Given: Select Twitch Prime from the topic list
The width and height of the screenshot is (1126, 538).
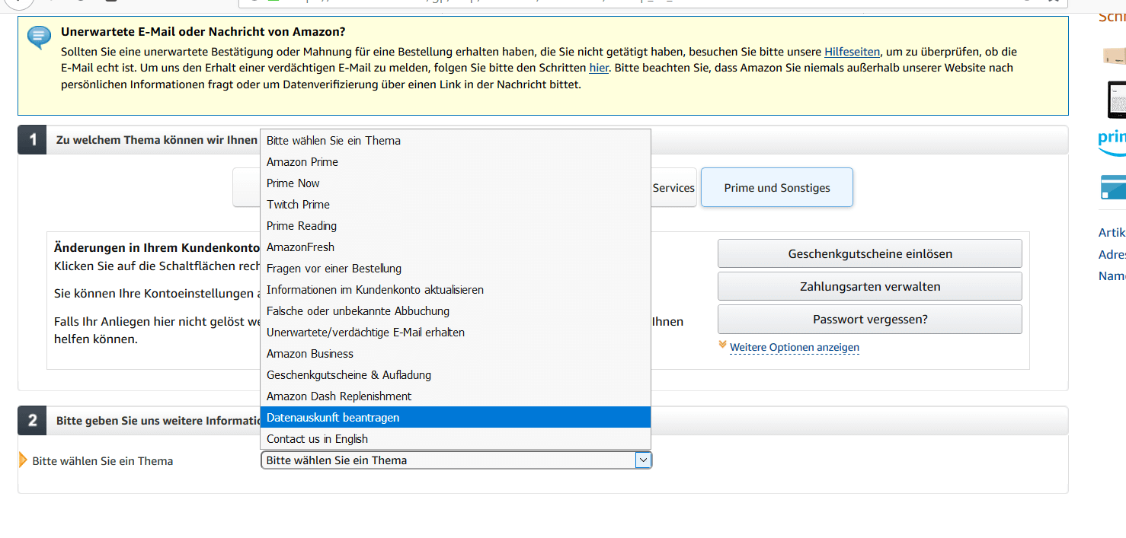Looking at the screenshot, I should pyautogui.click(x=298, y=205).
